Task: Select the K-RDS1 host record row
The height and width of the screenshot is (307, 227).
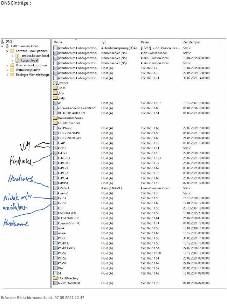Action: pos(63,183)
